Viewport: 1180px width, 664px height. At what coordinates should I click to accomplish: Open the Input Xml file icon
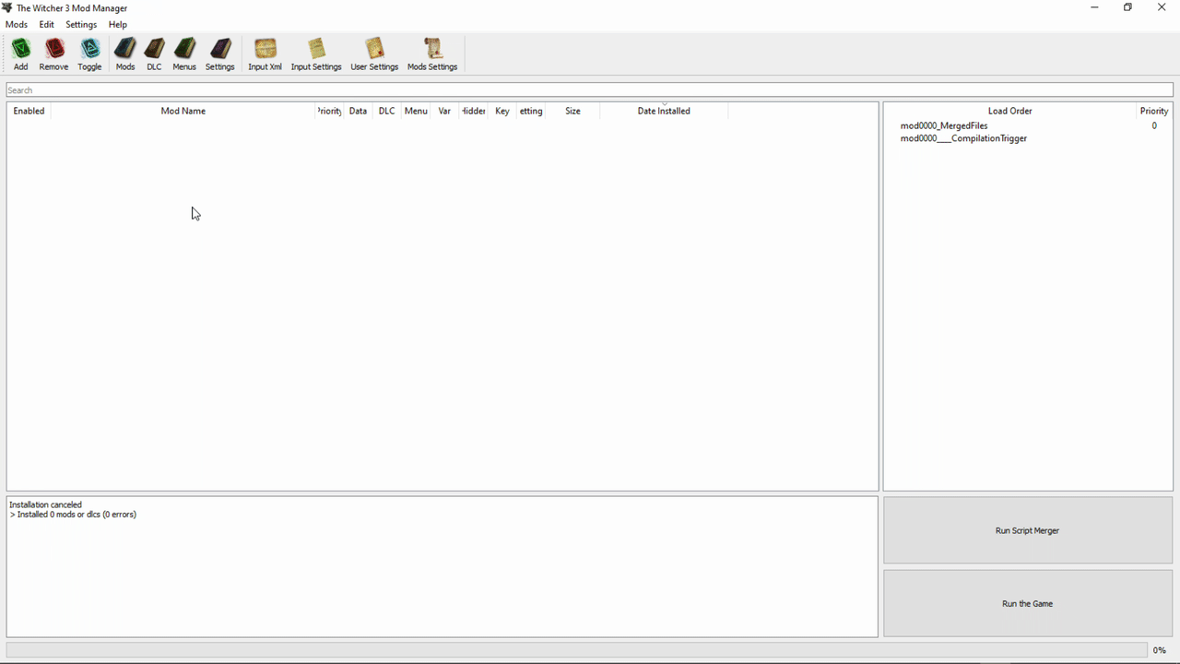265,54
